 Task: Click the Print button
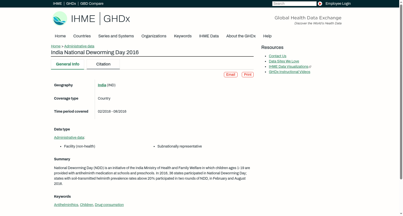[248, 75]
